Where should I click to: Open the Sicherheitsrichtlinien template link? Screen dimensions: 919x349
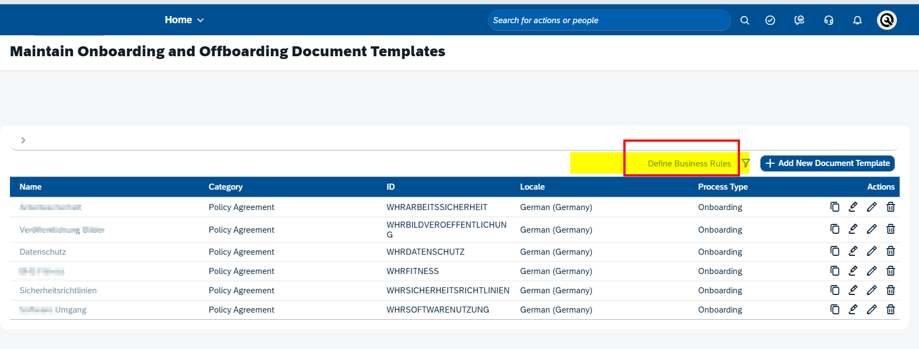[58, 291]
